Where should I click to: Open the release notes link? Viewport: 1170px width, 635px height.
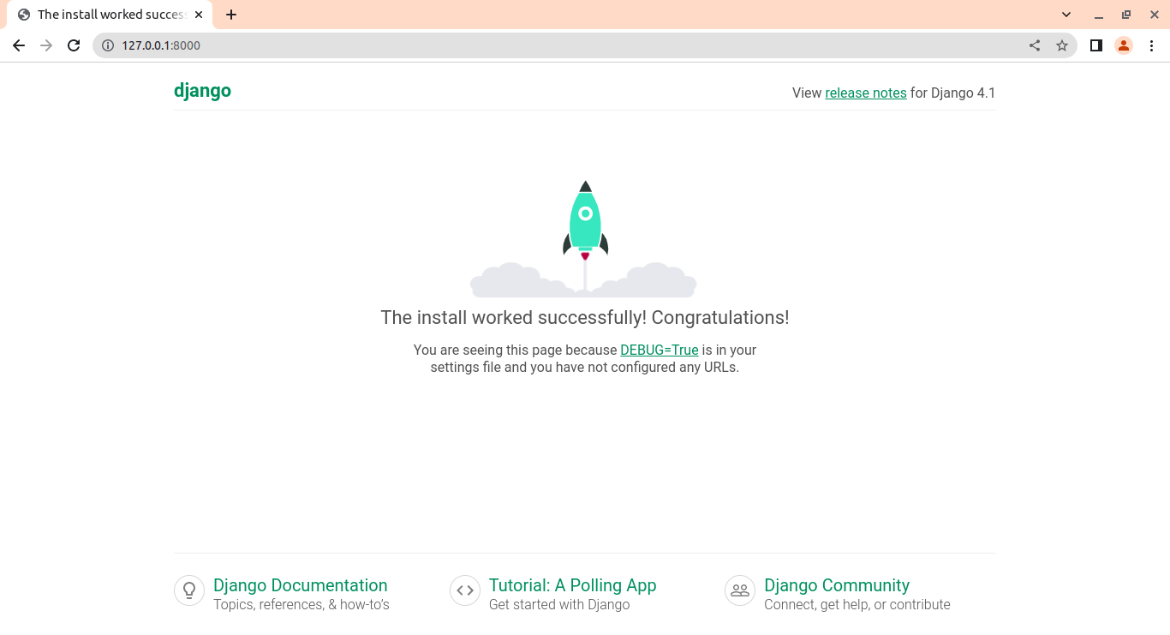(865, 93)
